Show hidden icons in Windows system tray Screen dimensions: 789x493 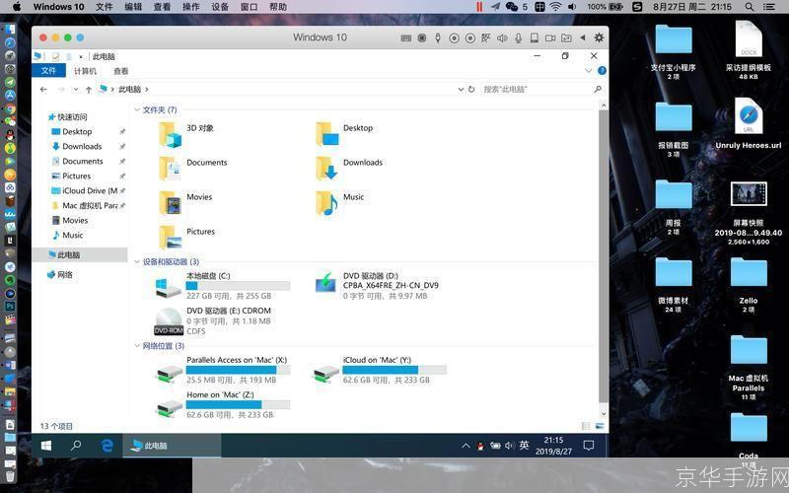466,446
